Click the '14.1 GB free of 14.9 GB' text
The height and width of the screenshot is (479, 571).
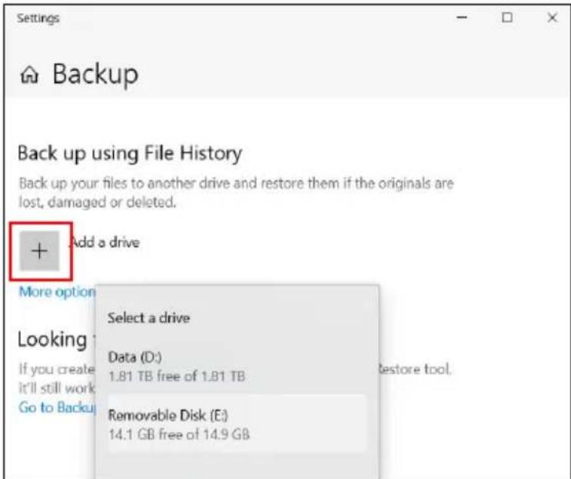pos(179,434)
